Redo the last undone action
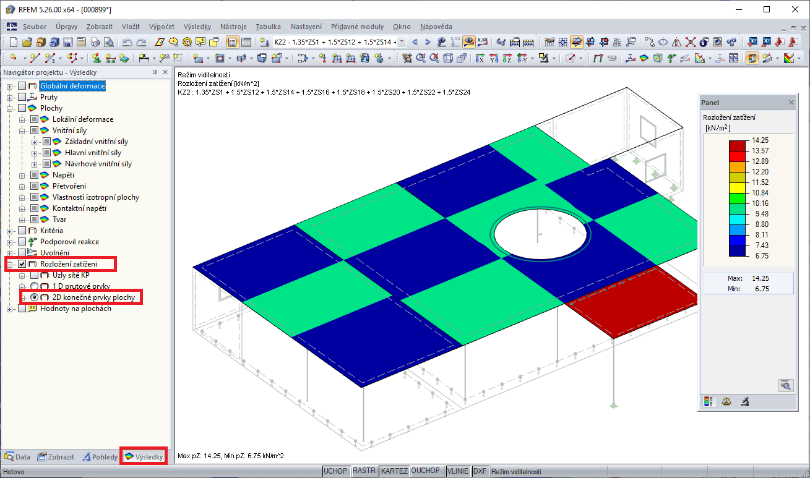810x478 pixels. 140,42
